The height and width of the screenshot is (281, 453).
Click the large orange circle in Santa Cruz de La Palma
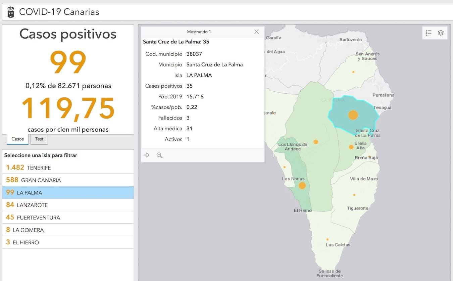[x=353, y=115]
